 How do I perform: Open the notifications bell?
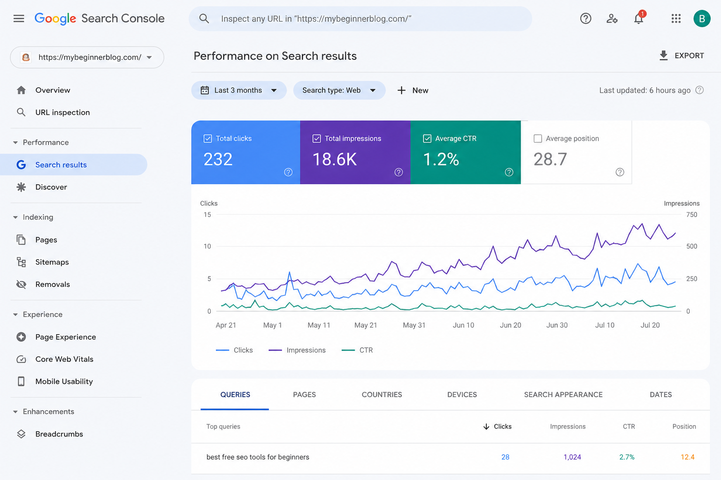click(639, 18)
